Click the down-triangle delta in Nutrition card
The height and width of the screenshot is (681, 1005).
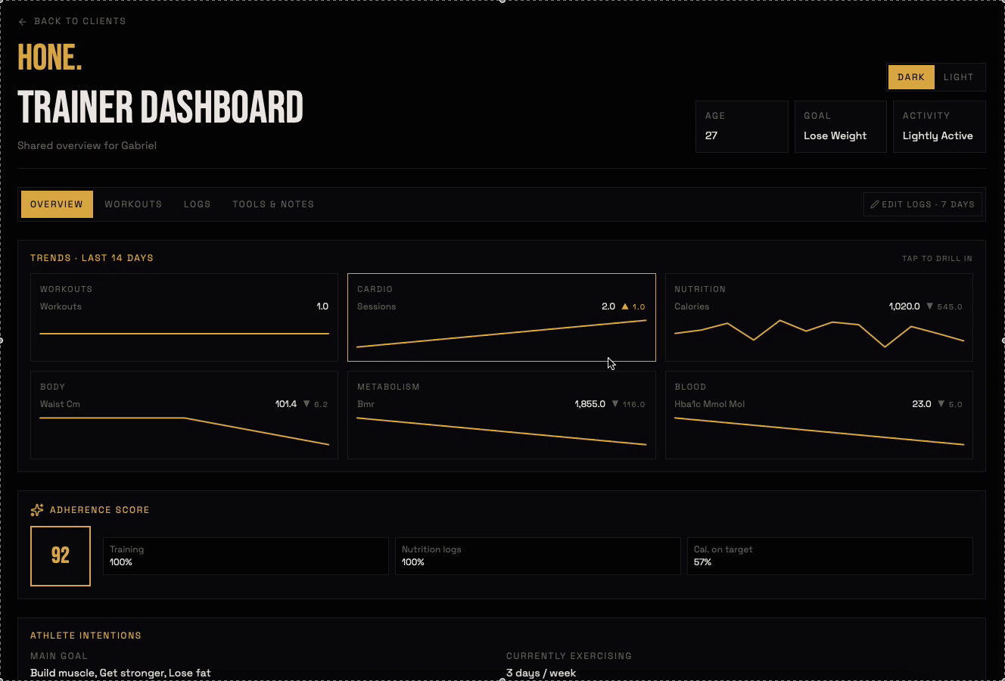944,306
